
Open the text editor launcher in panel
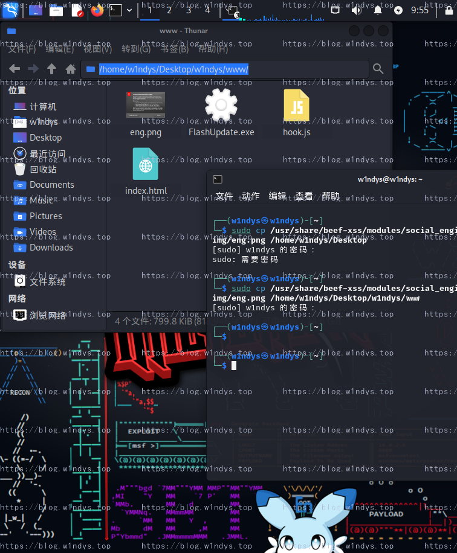77,11
